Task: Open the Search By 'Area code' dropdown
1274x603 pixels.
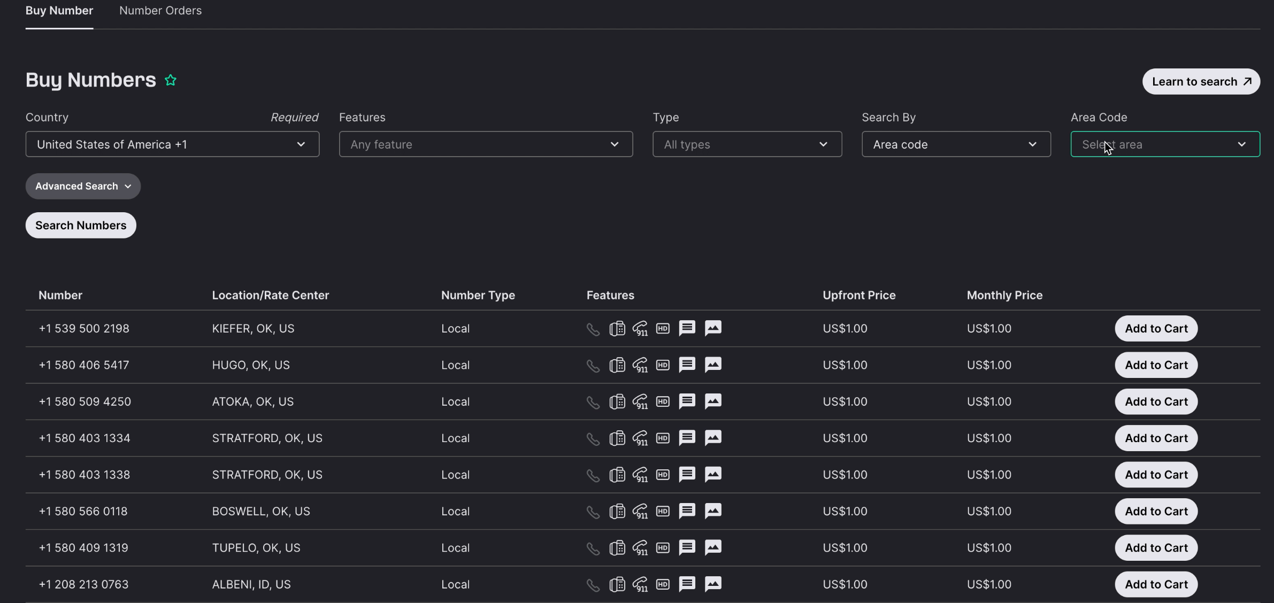Action: click(x=956, y=144)
